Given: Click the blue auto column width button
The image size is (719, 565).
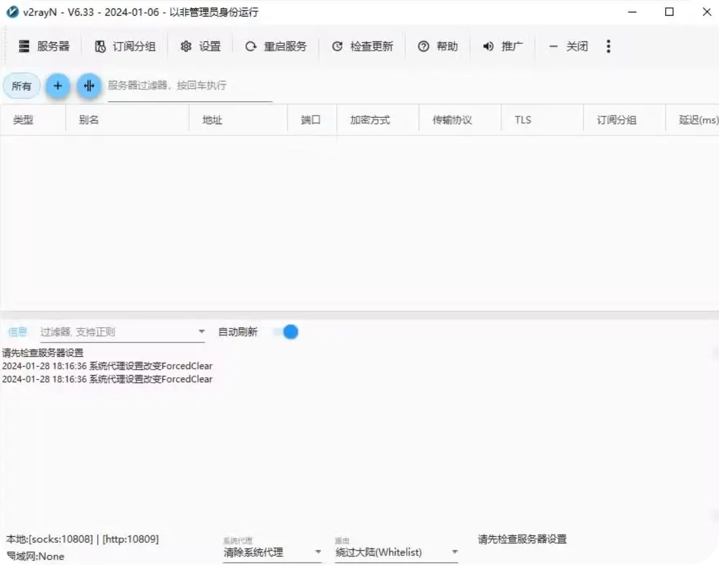Looking at the screenshot, I should point(89,86).
